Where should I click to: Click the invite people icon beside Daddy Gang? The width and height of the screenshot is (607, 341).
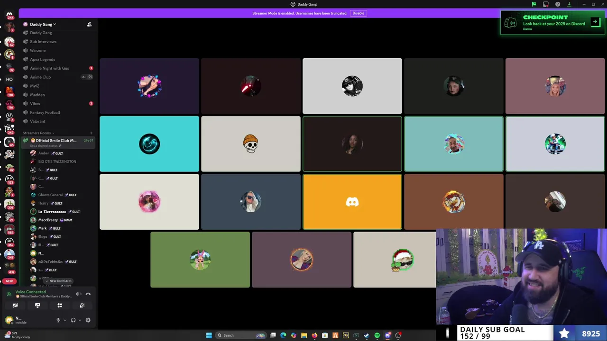(x=89, y=24)
